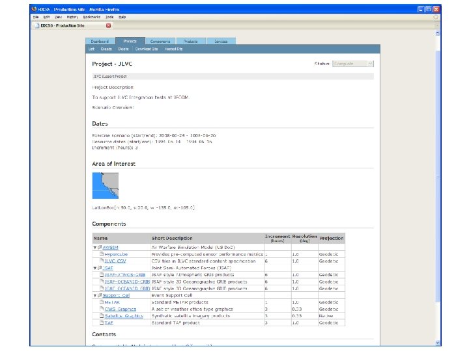Viewport: 469px width, 351px height.
Task: Click the Projection column header
Action: point(332,238)
